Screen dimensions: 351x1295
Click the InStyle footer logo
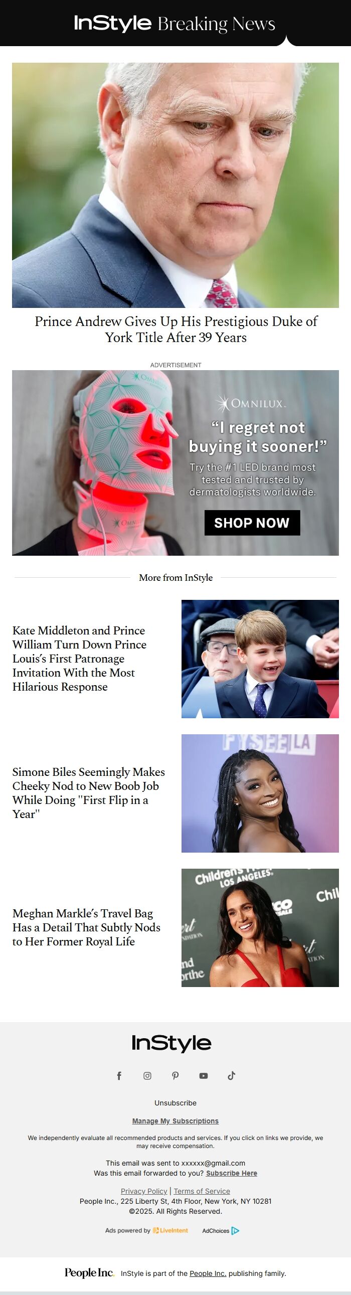[171, 1043]
